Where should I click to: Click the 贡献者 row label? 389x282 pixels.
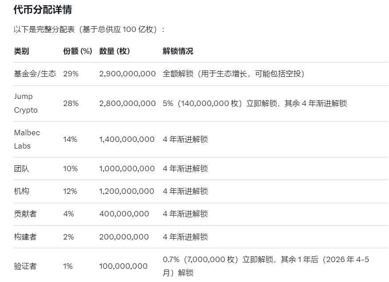25,214
